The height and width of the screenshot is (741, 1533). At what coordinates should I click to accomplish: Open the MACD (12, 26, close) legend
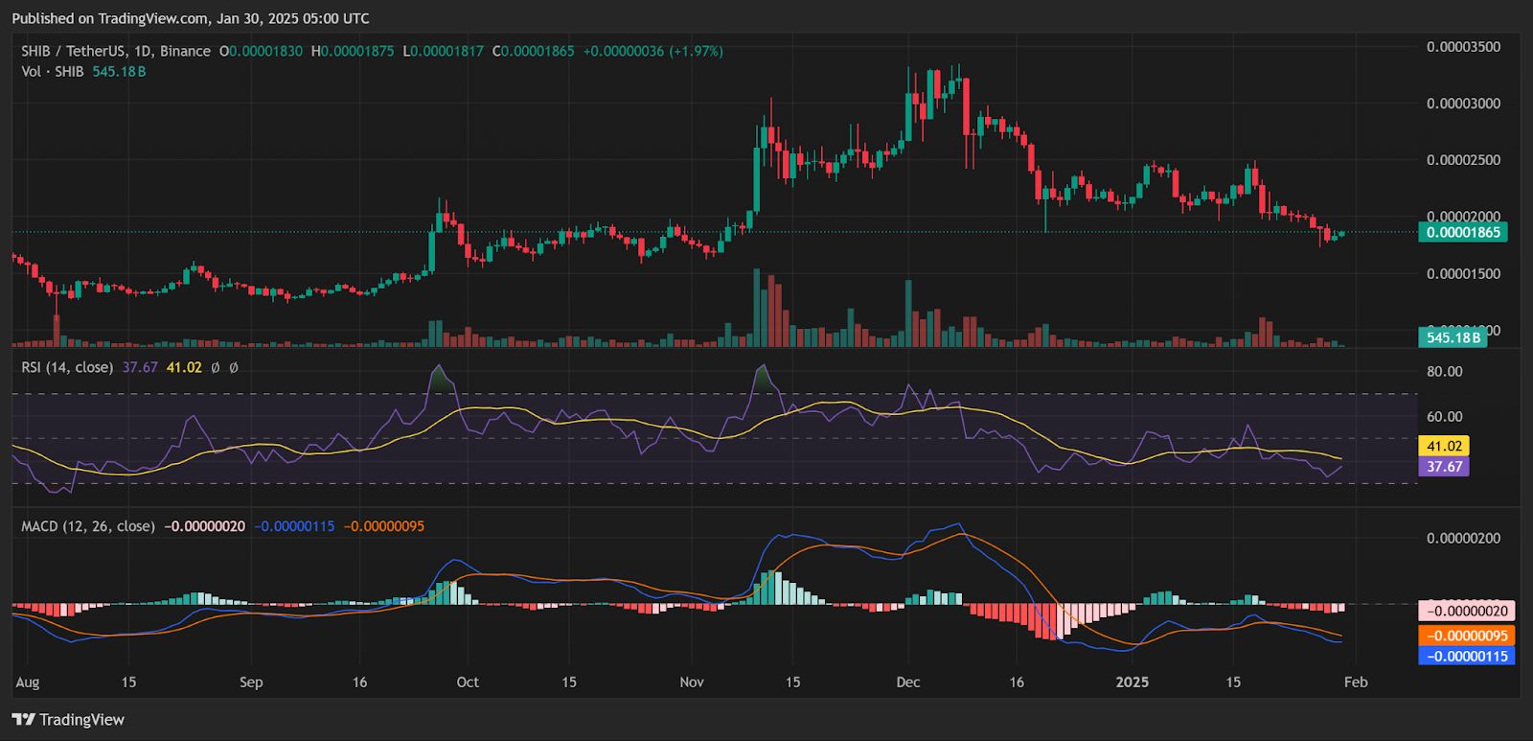click(x=88, y=526)
